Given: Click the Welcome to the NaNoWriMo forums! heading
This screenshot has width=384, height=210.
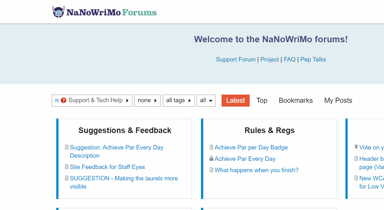Looking at the screenshot, I should pyautogui.click(x=271, y=39).
